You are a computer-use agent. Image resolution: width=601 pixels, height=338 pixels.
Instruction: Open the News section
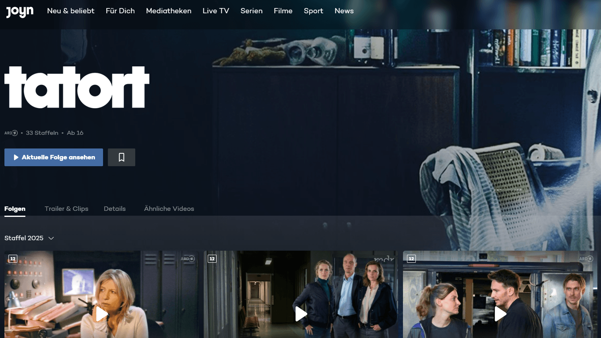point(344,11)
